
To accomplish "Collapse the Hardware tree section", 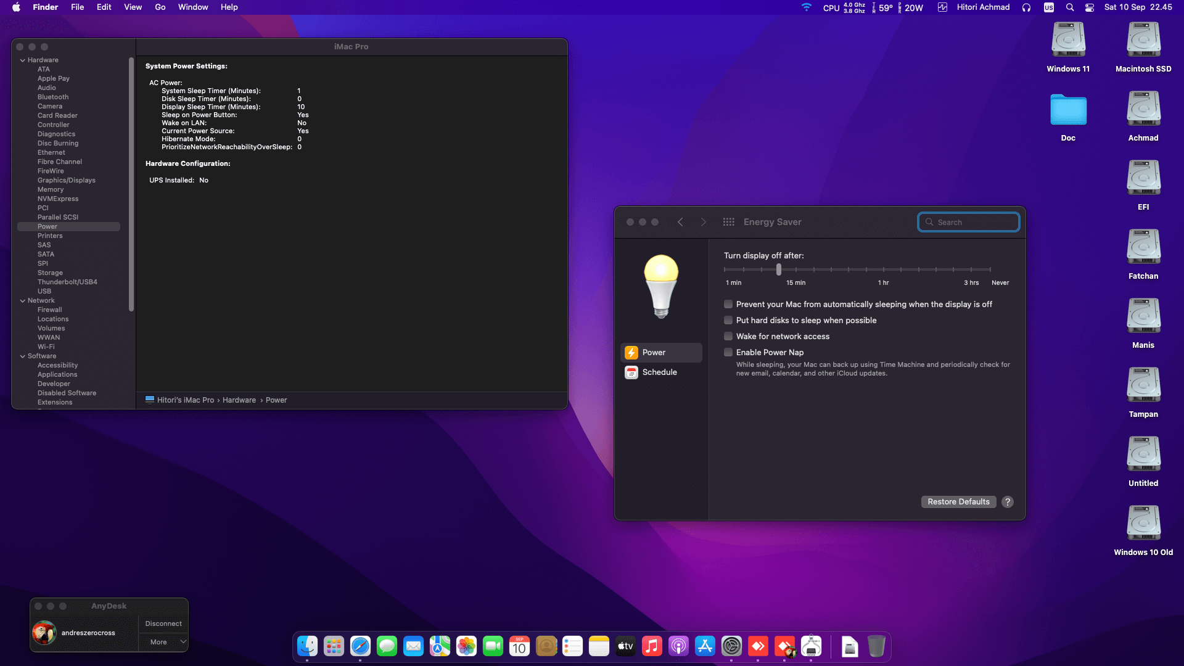I will coord(23,60).
